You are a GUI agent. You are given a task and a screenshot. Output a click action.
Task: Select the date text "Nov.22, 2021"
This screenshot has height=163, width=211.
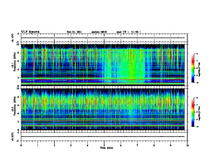74,32
